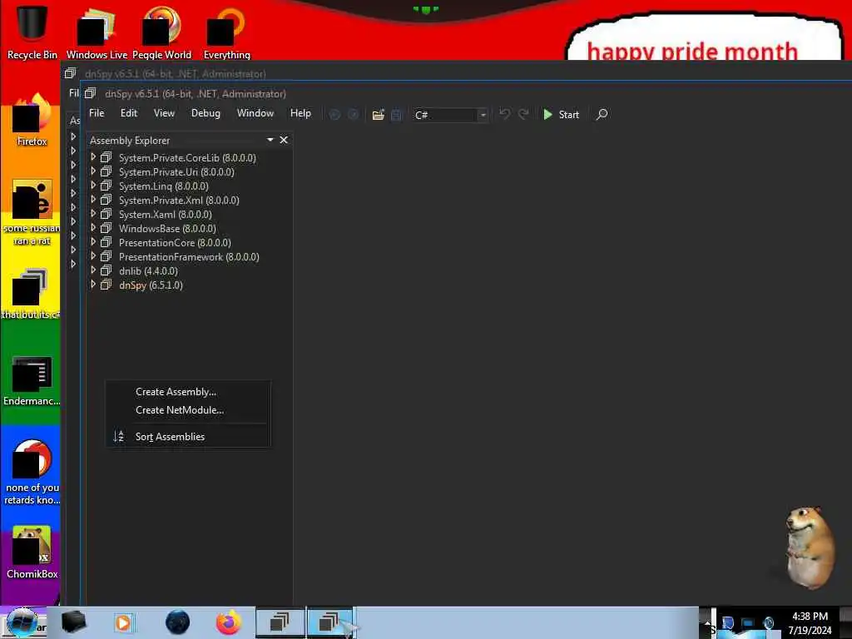
Task: Click the System.Private.Xml assembly icon
Action: pyautogui.click(x=106, y=200)
